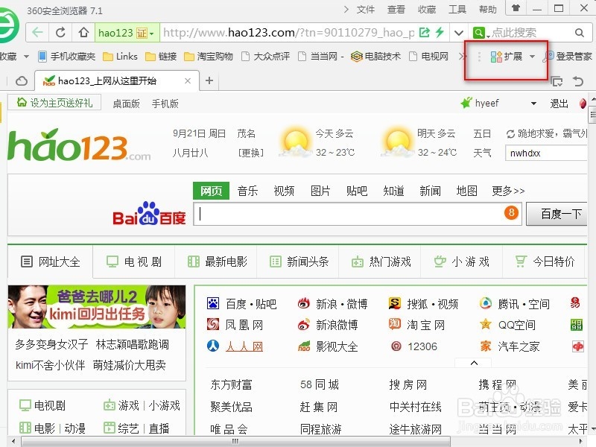
Task: Open the address bar history dropdown
Action: (459, 33)
